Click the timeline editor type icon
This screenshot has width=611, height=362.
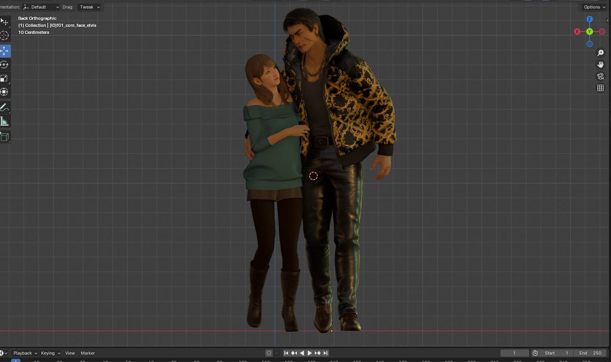click(3, 353)
